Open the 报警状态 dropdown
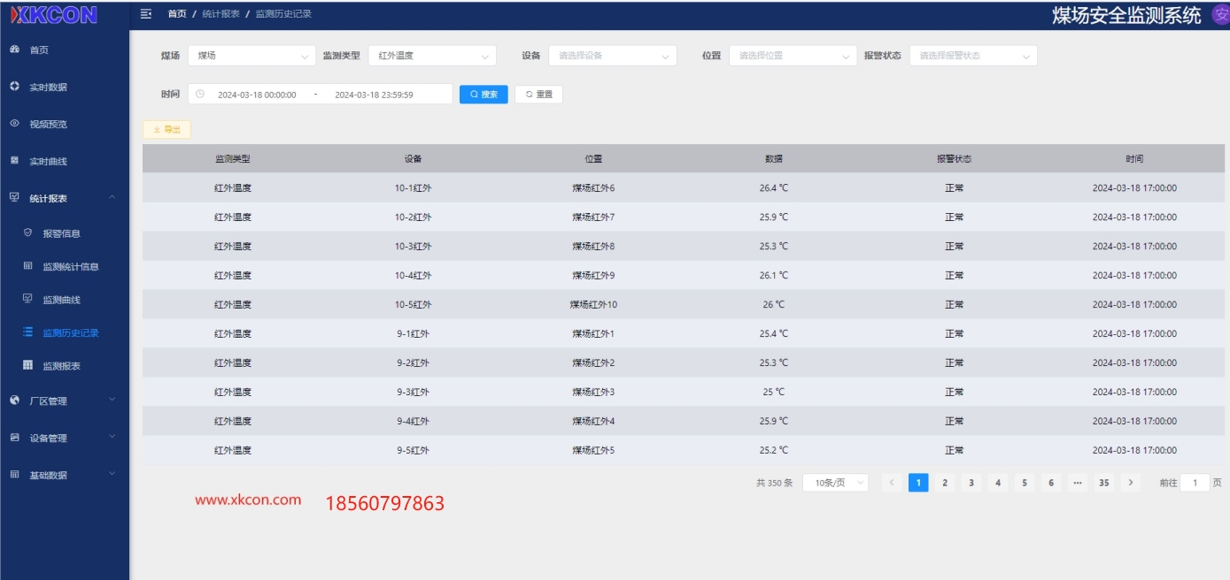Viewport: 1230px width, 580px height. coord(972,56)
